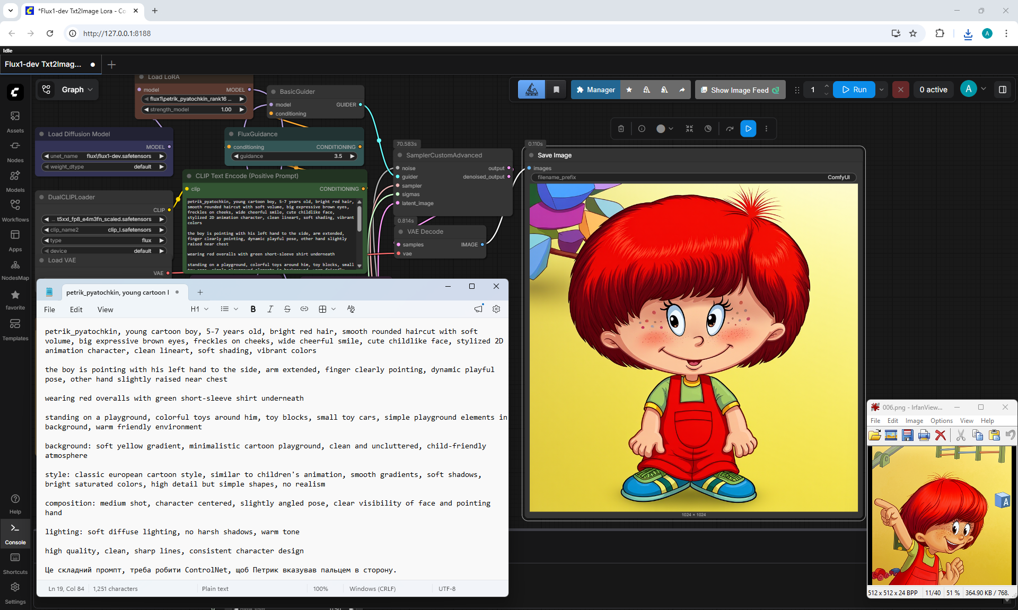Open the Manager button
1018x610 pixels.
pos(595,90)
